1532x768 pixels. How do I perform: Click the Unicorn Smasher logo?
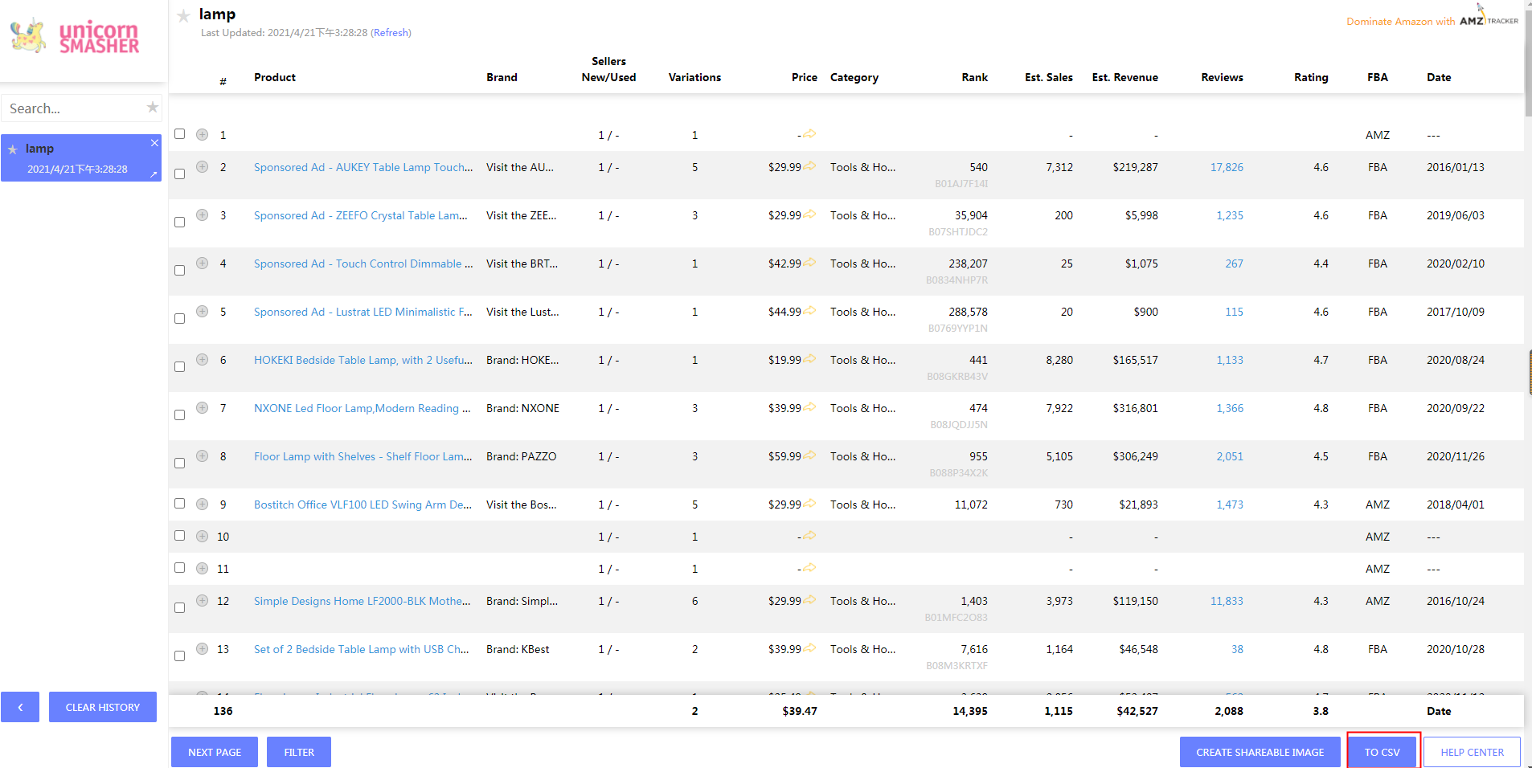tap(75, 36)
